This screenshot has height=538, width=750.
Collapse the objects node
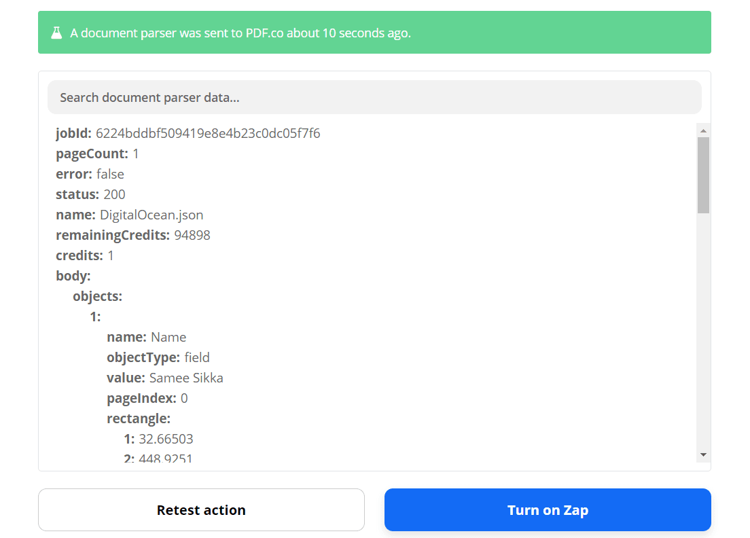[97, 296]
